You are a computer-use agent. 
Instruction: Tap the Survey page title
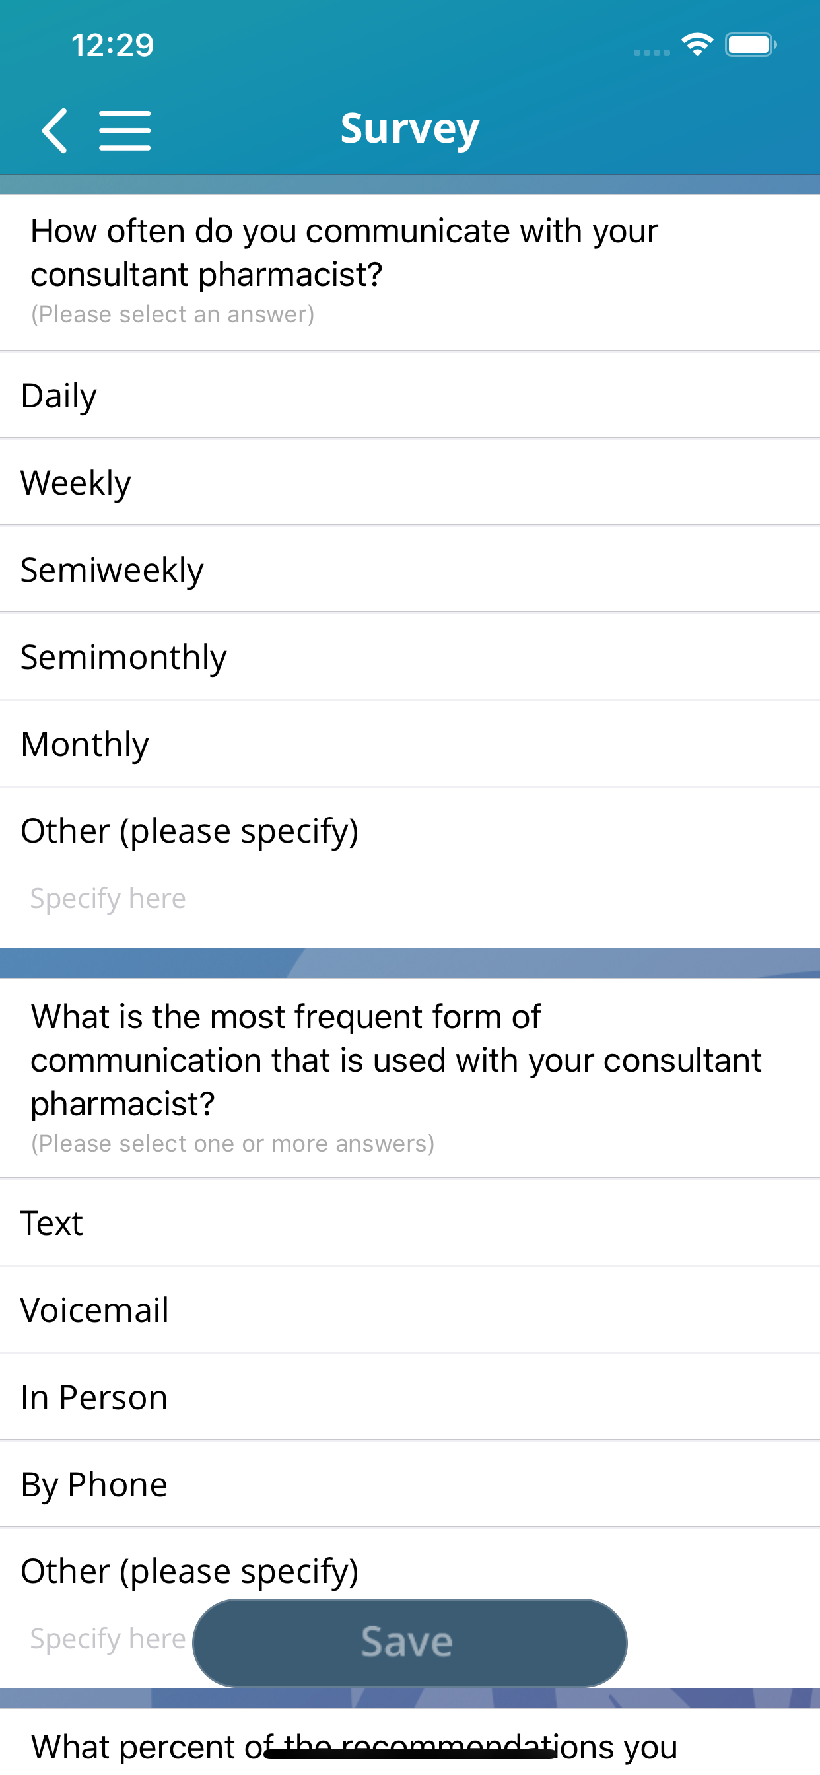click(x=410, y=128)
